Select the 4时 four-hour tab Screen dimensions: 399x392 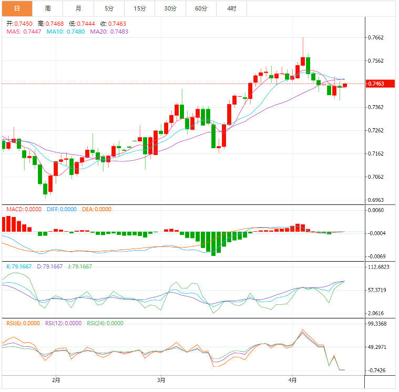click(232, 8)
